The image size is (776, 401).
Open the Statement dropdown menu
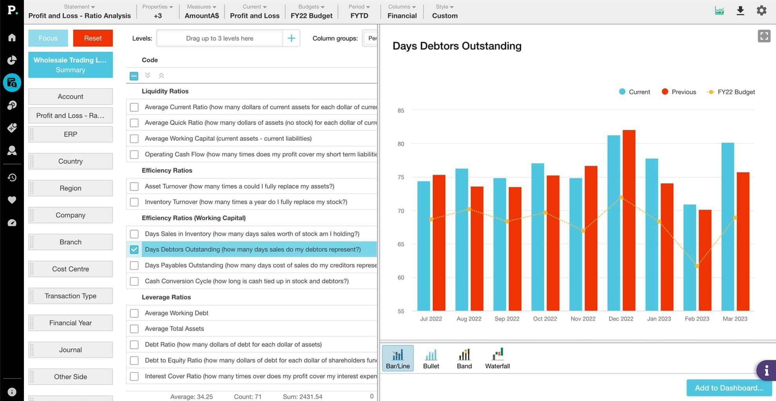click(79, 11)
